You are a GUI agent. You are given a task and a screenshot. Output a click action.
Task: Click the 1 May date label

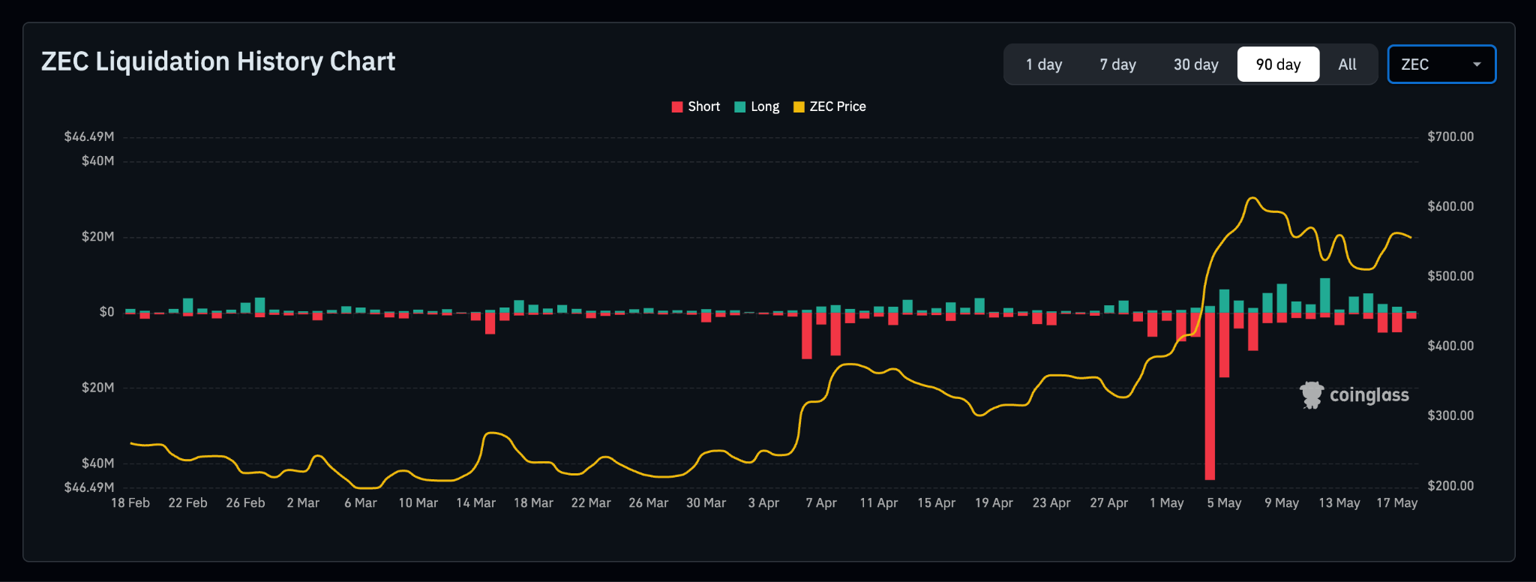pos(1166,502)
